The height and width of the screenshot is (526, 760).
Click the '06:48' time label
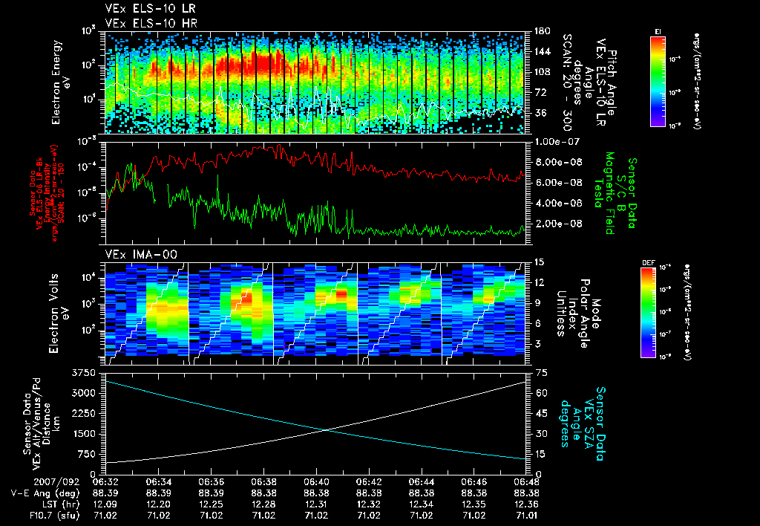[x=527, y=482]
